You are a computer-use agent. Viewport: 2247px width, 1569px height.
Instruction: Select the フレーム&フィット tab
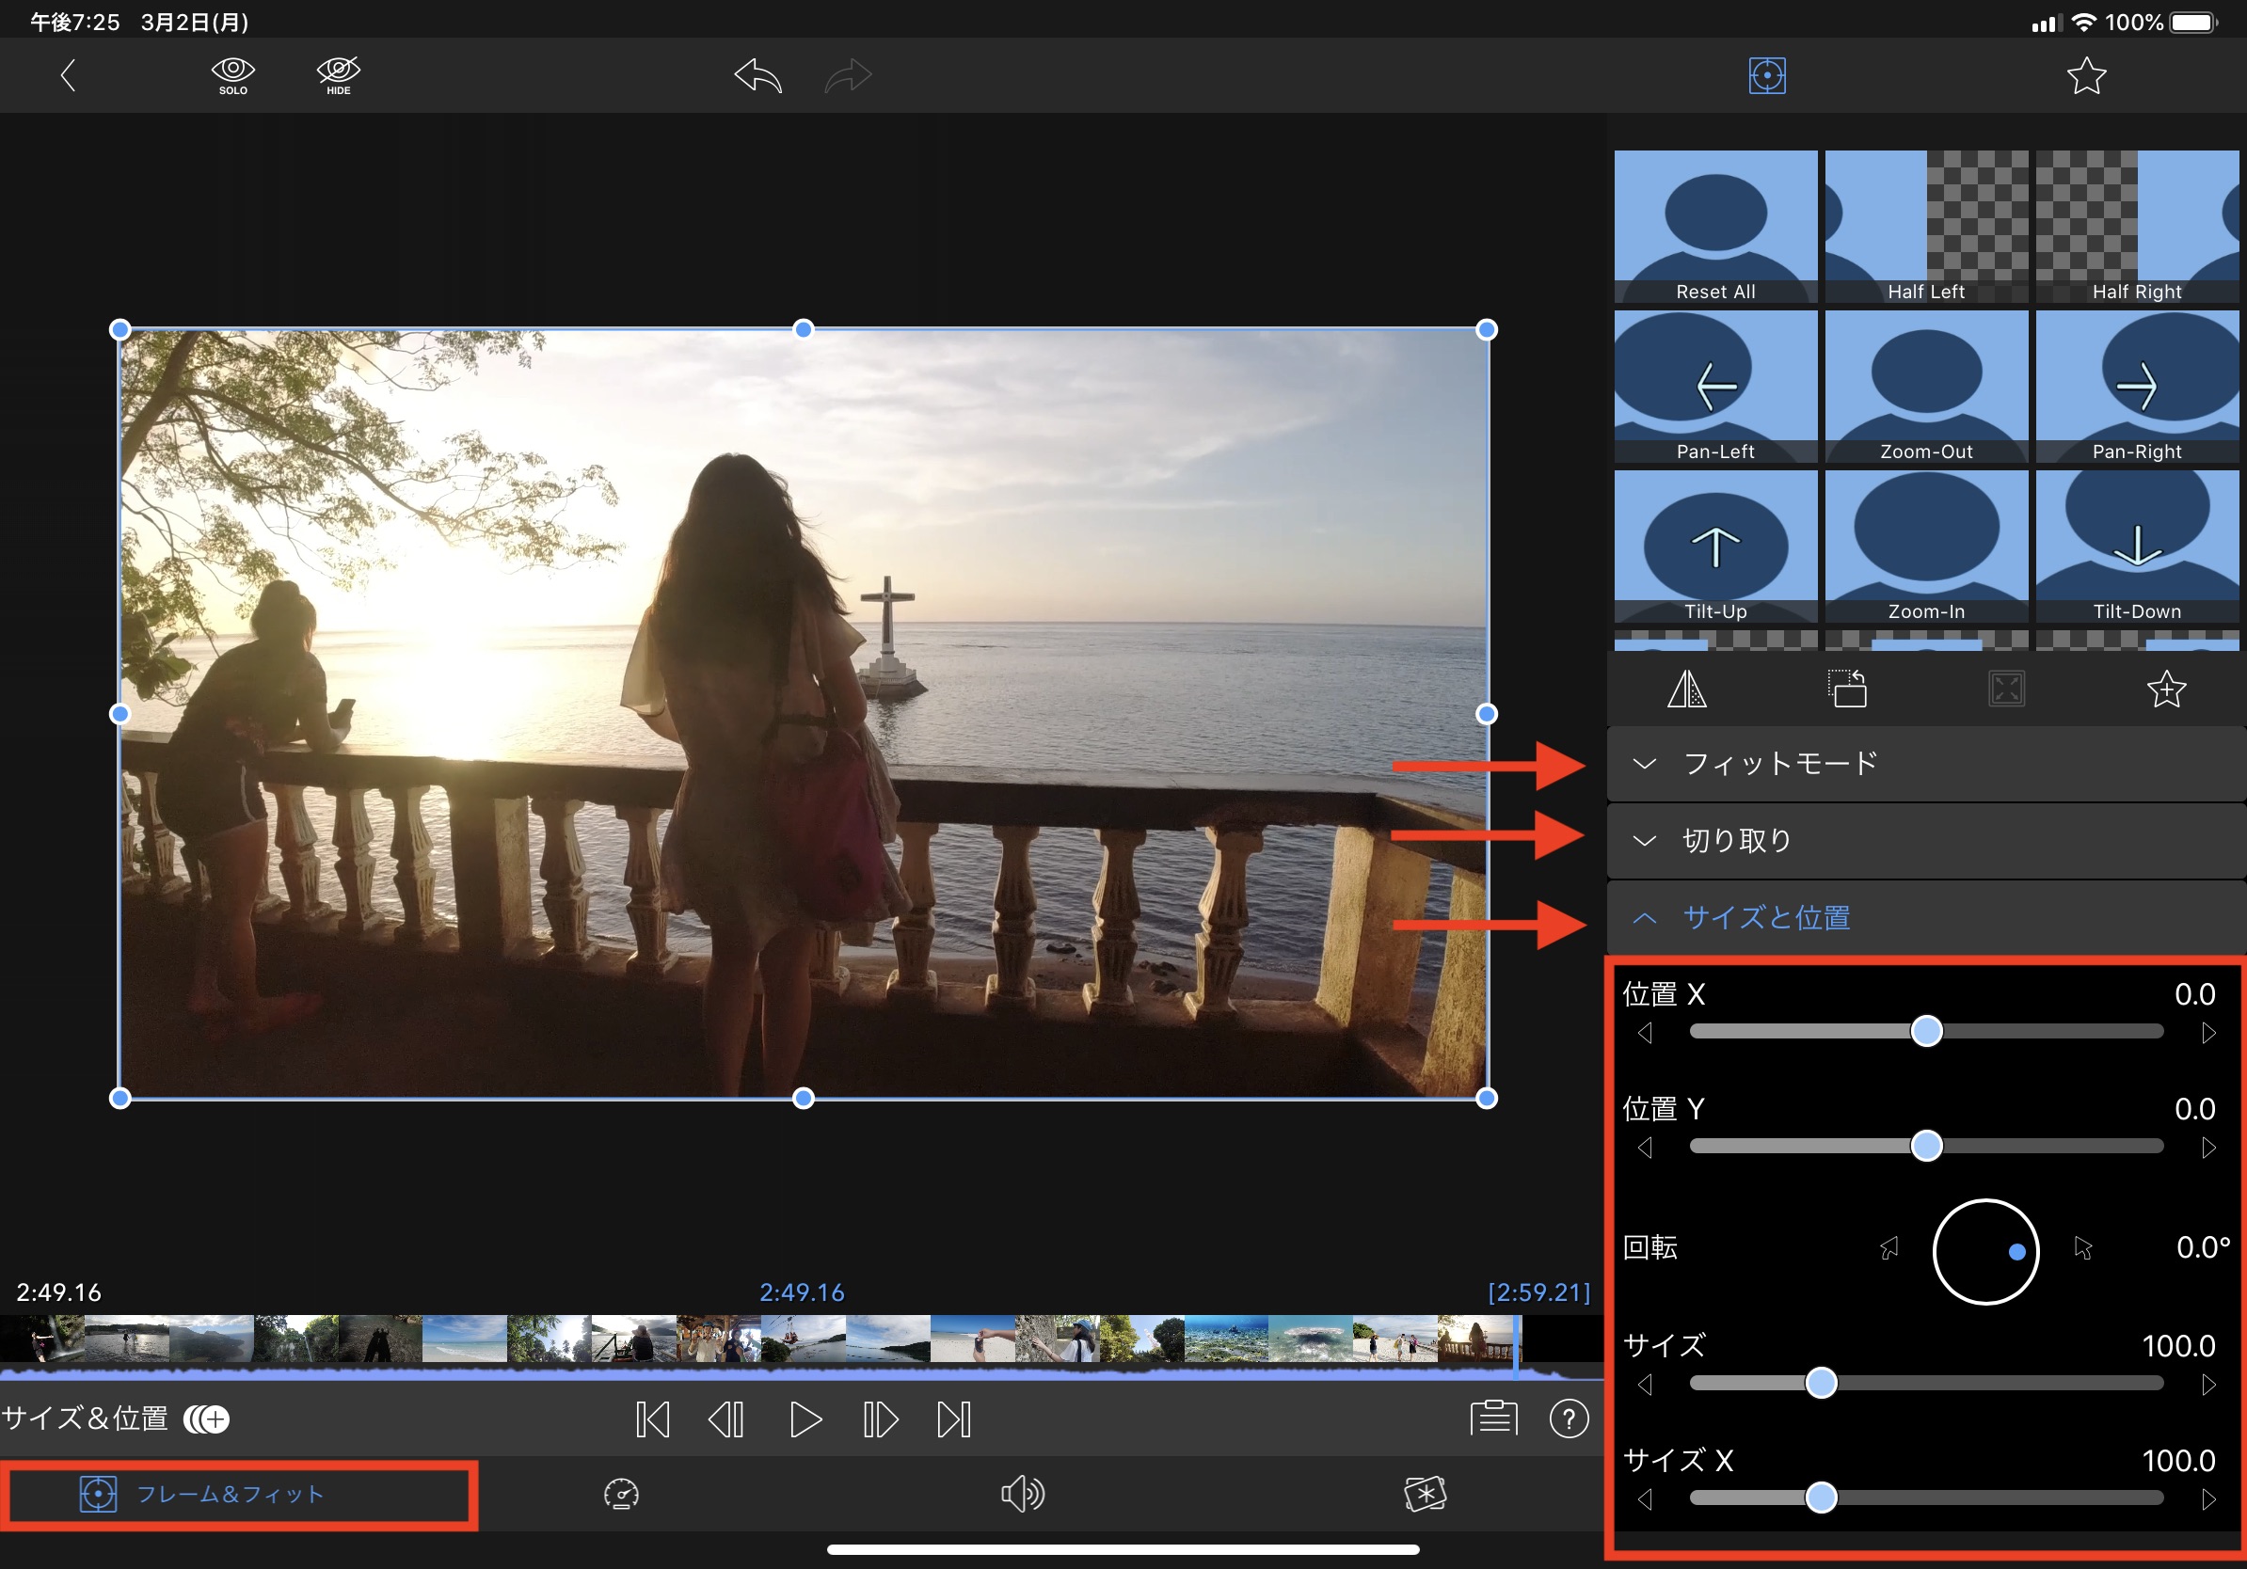click(229, 1494)
